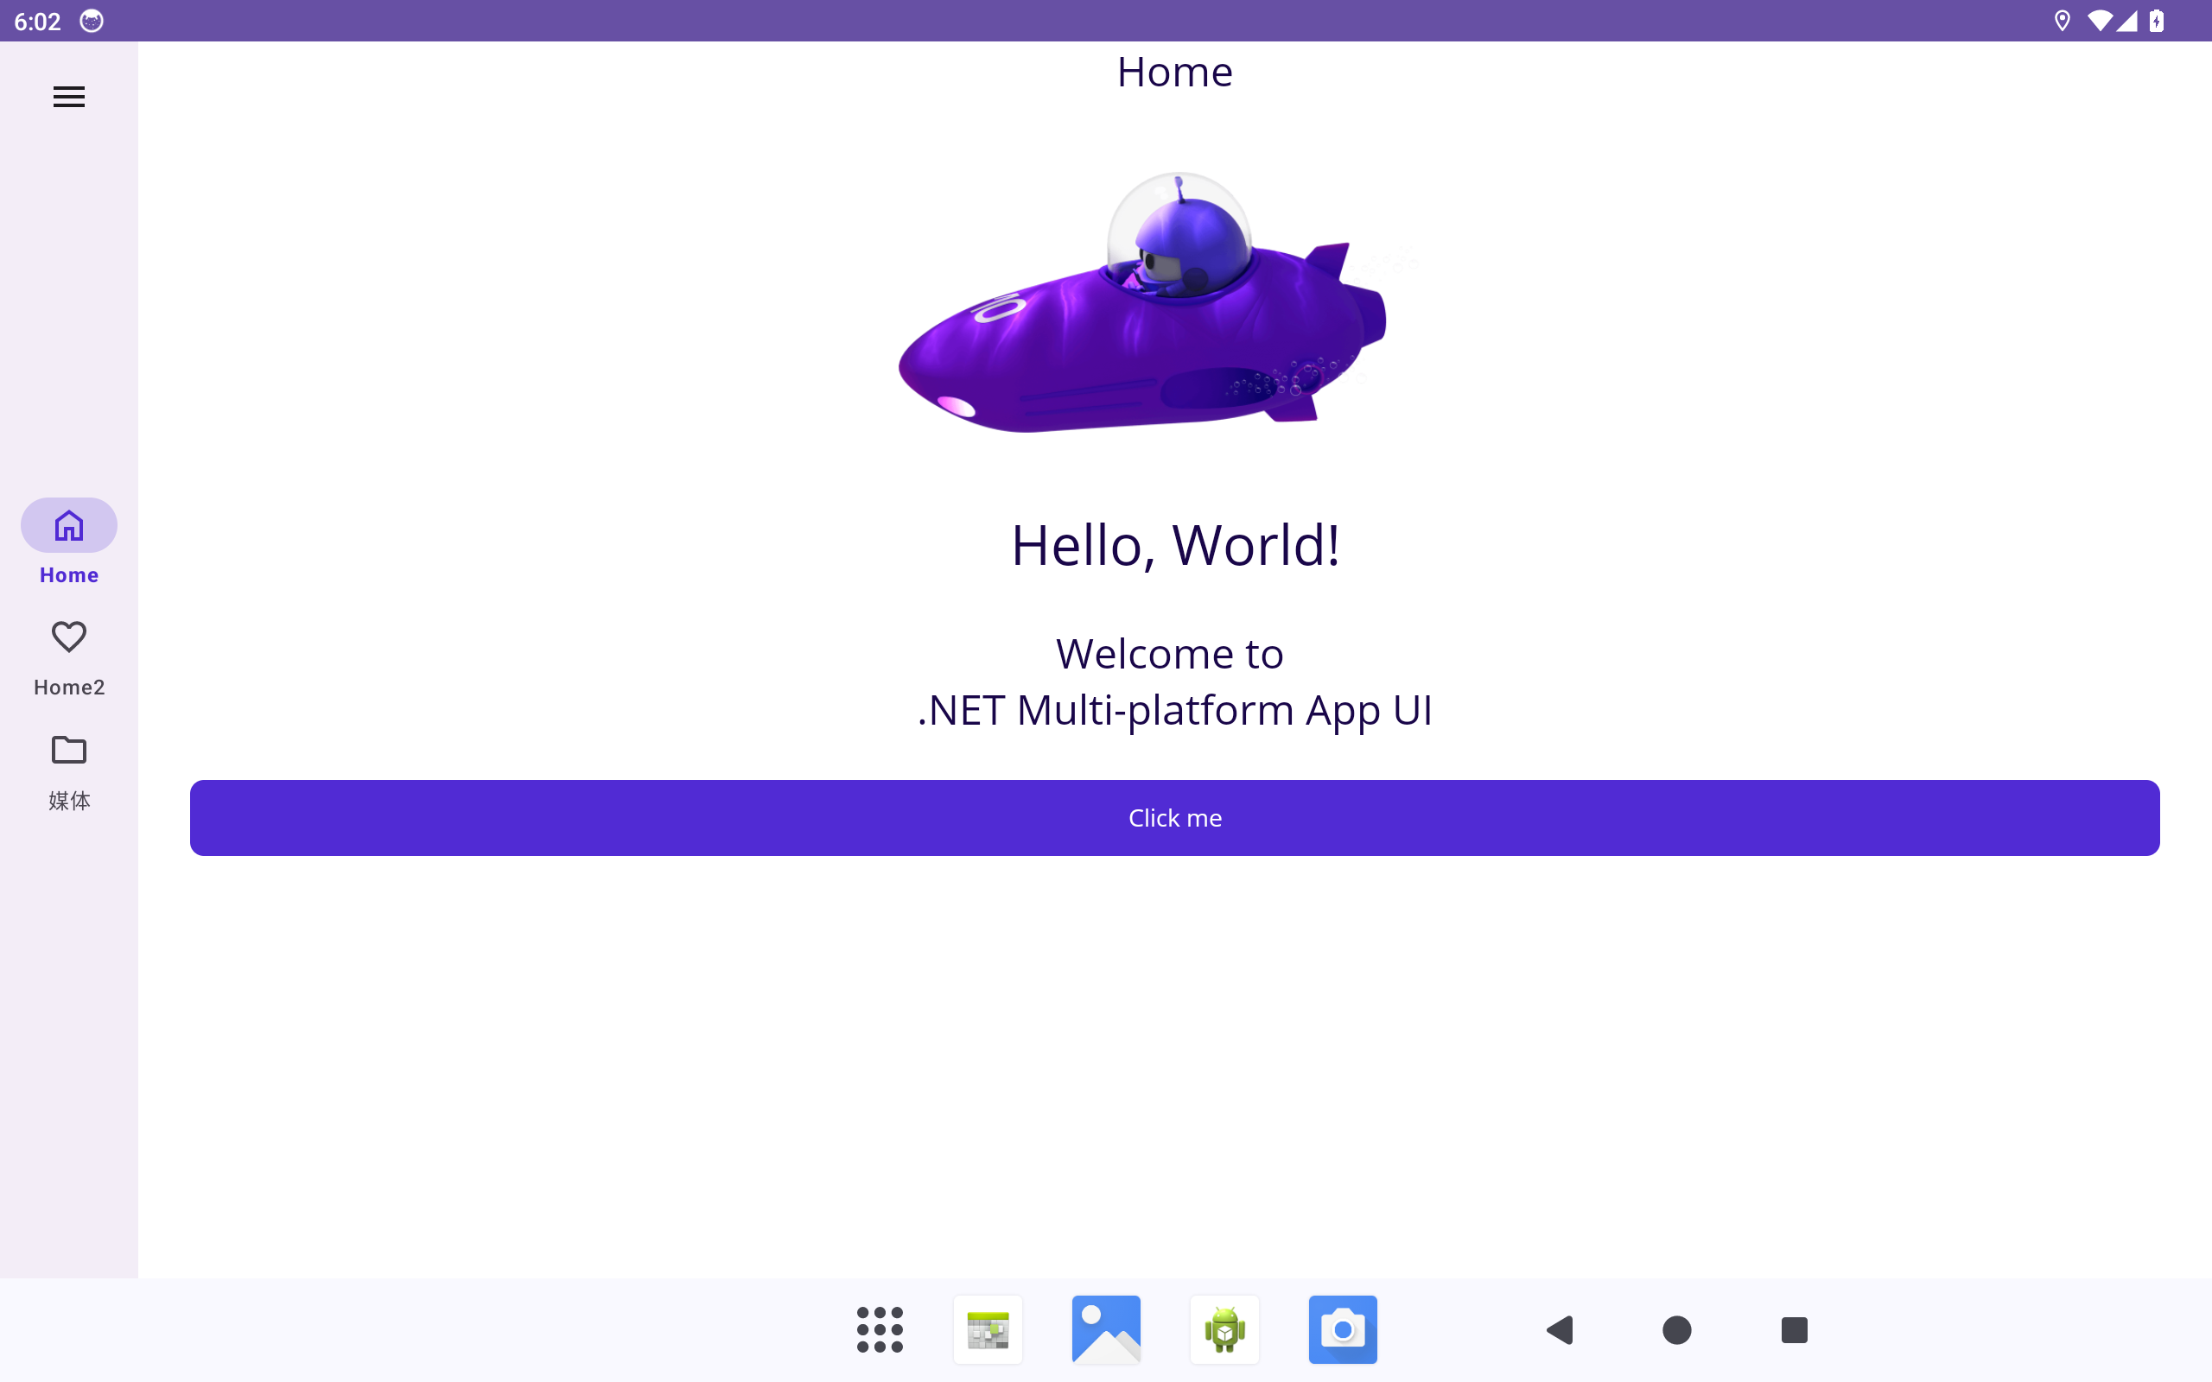Click the Click me button

1174,818
